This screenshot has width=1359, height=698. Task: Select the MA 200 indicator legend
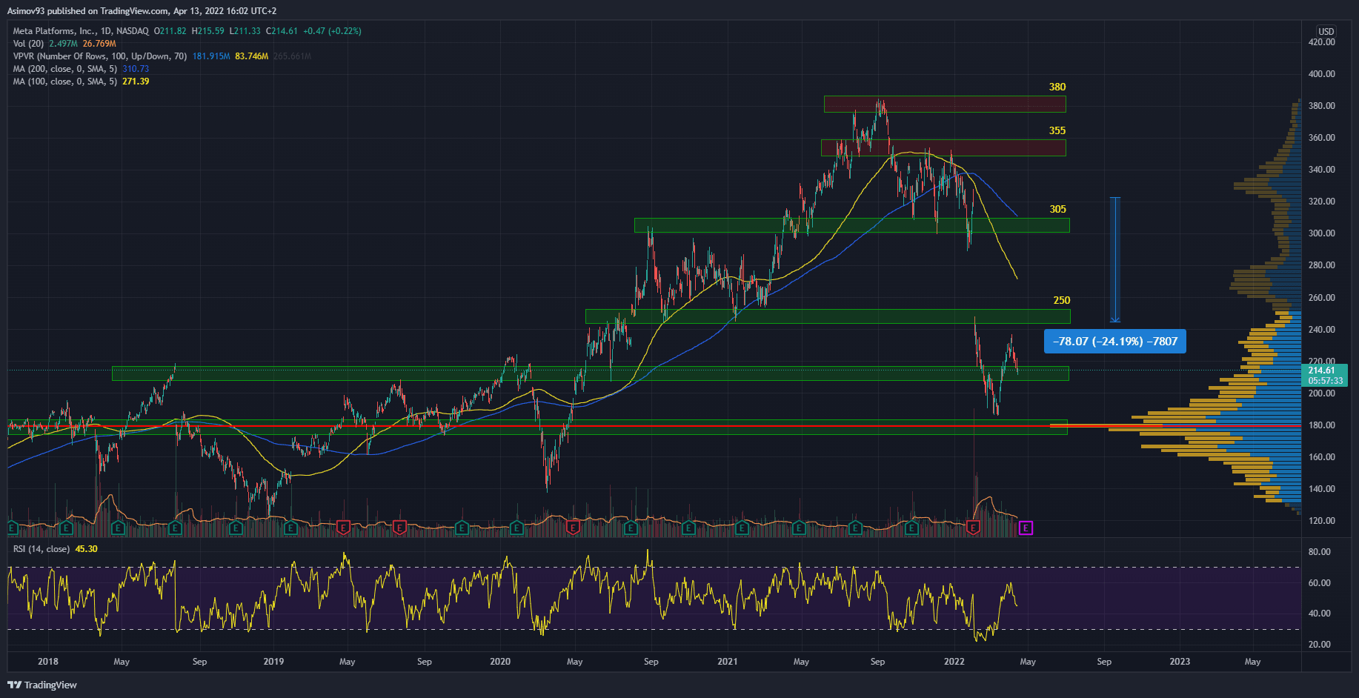tap(64, 69)
